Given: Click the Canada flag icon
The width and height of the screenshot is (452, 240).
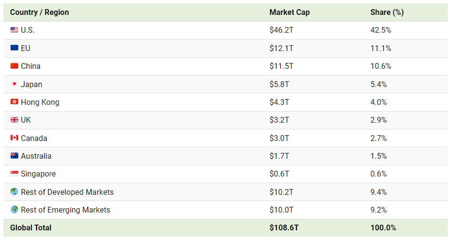Looking at the screenshot, I should (x=14, y=138).
